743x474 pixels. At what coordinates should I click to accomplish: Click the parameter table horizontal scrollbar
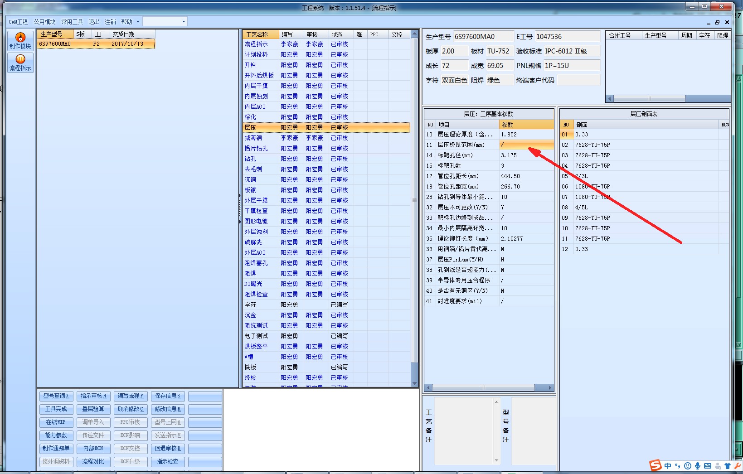click(x=489, y=388)
